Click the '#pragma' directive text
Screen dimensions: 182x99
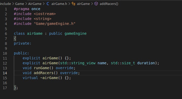(21, 9)
